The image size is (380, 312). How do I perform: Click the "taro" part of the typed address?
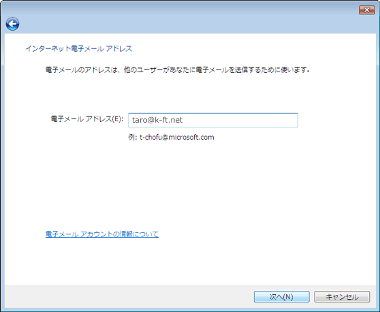138,120
